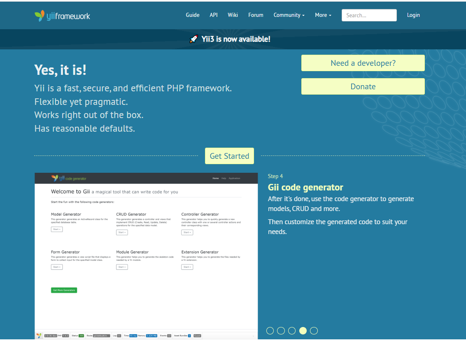466x341 pixels.
Task: Select the second carousel step dot
Action: coord(281,331)
